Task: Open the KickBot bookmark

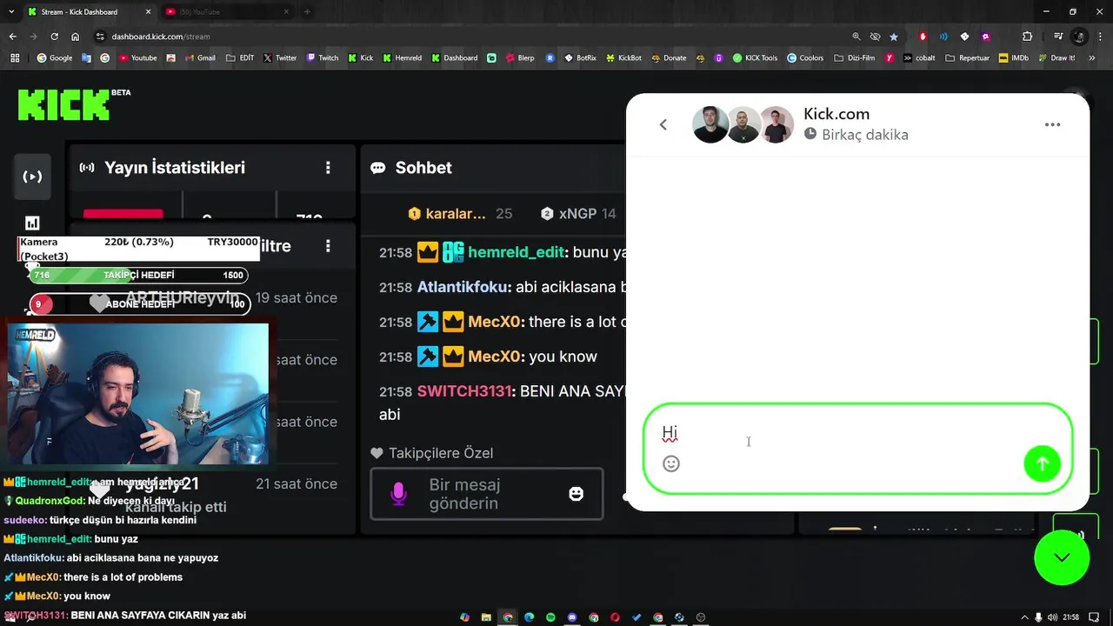Action: coord(623,58)
